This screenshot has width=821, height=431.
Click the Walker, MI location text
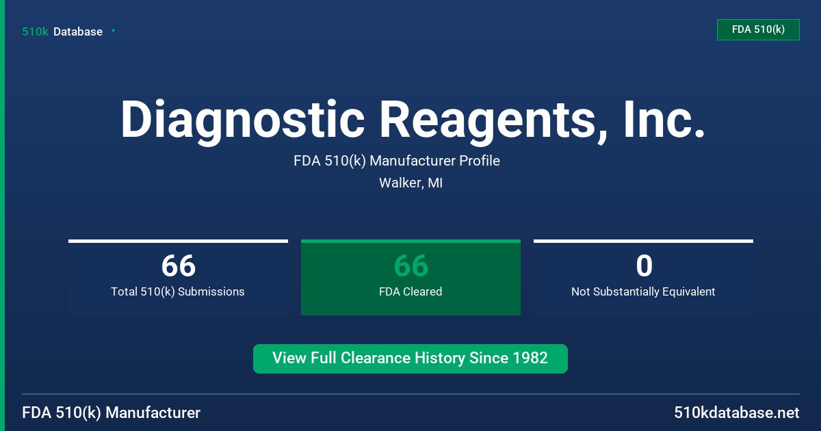410,183
